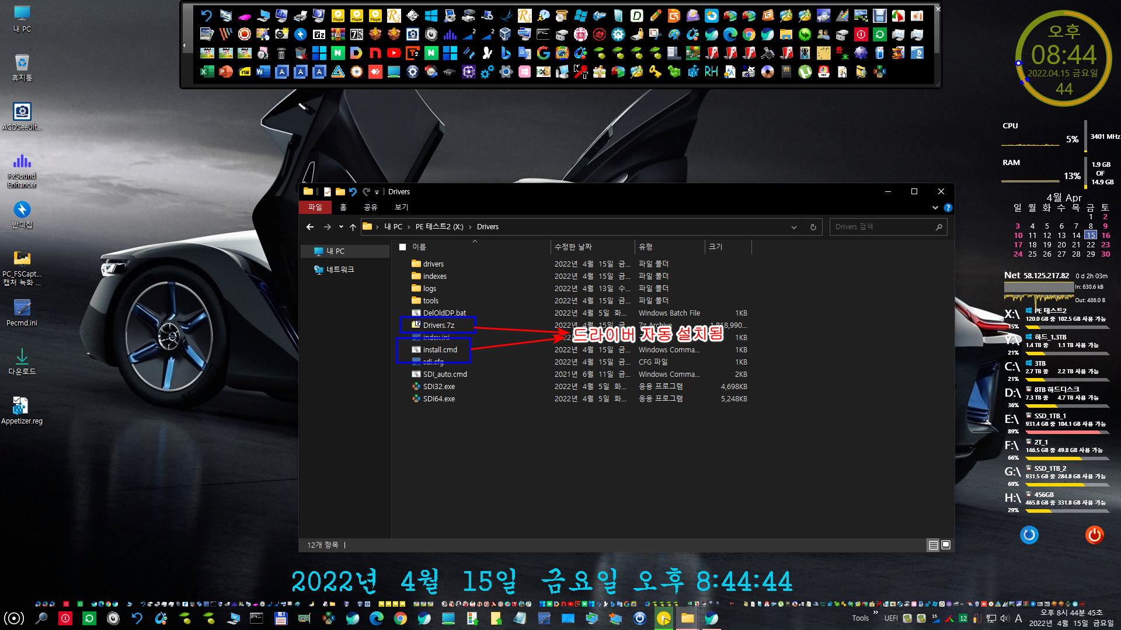Select the 휴지통 desktop icon

coord(22,67)
